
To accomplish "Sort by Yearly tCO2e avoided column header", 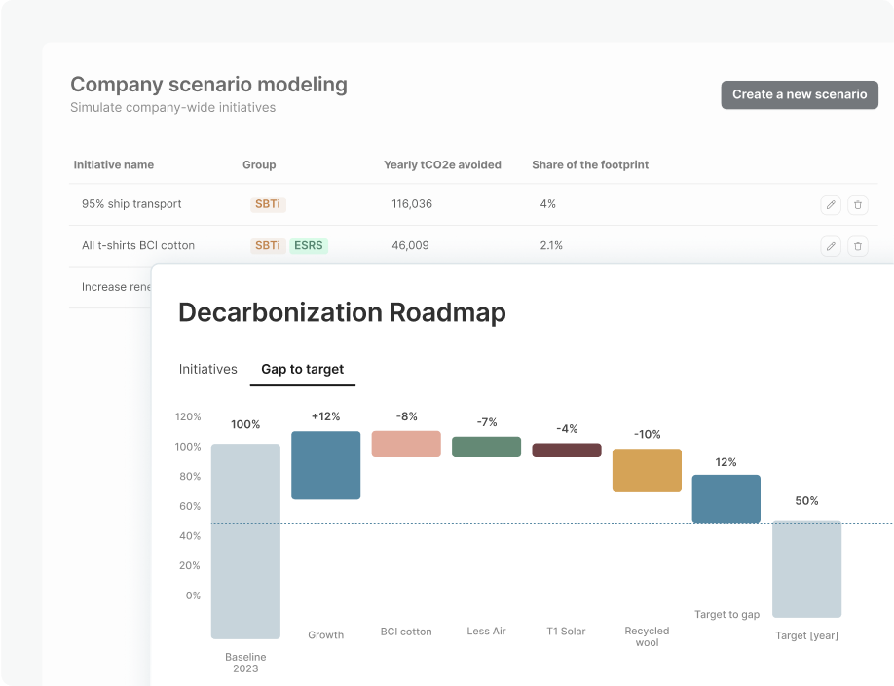I will pyautogui.click(x=442, y=165).
